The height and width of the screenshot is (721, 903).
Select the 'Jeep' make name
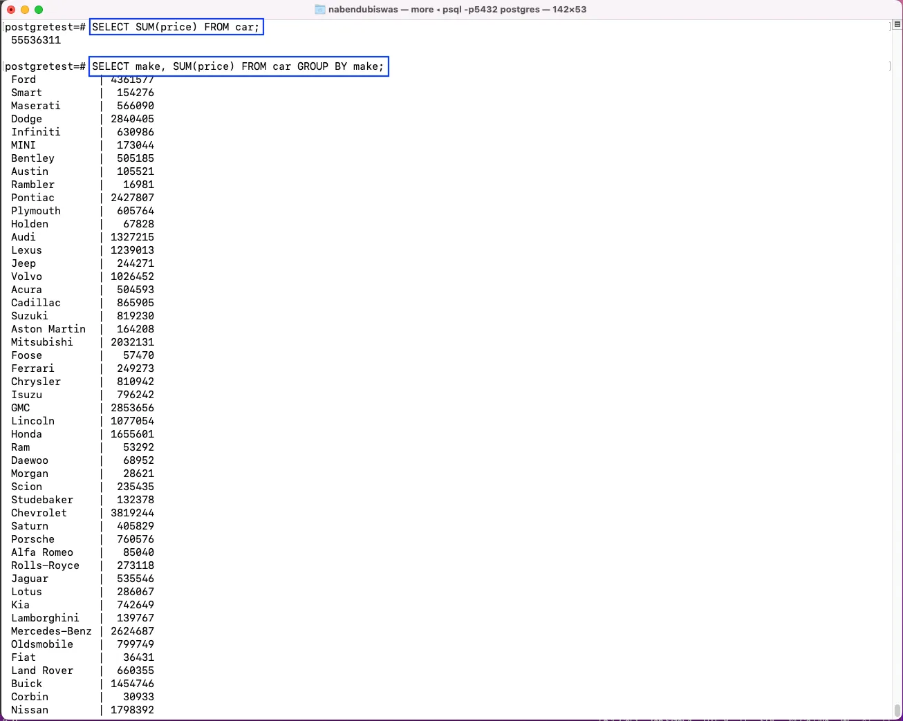[24, 263]
